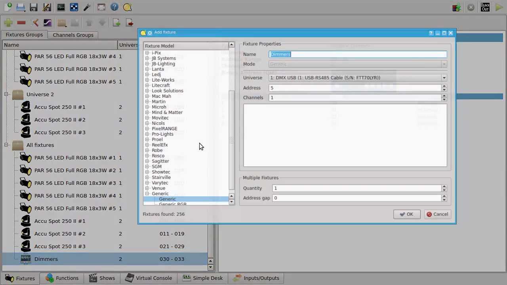Click the Address value field
Viewport: 507px width, 285px height.
pos(355,88)
